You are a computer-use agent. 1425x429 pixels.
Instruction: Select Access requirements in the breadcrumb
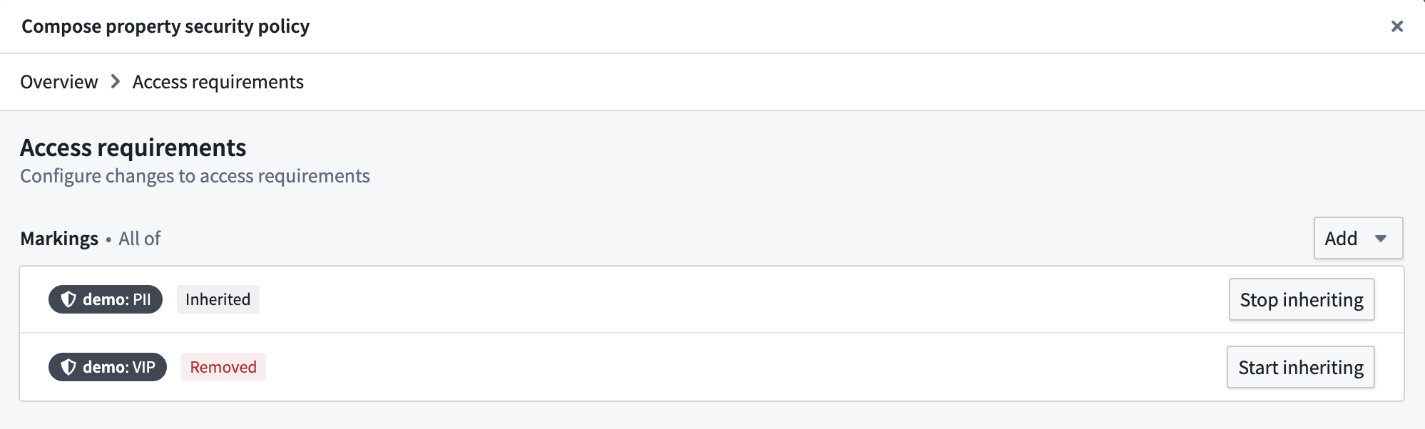point(217,82)
